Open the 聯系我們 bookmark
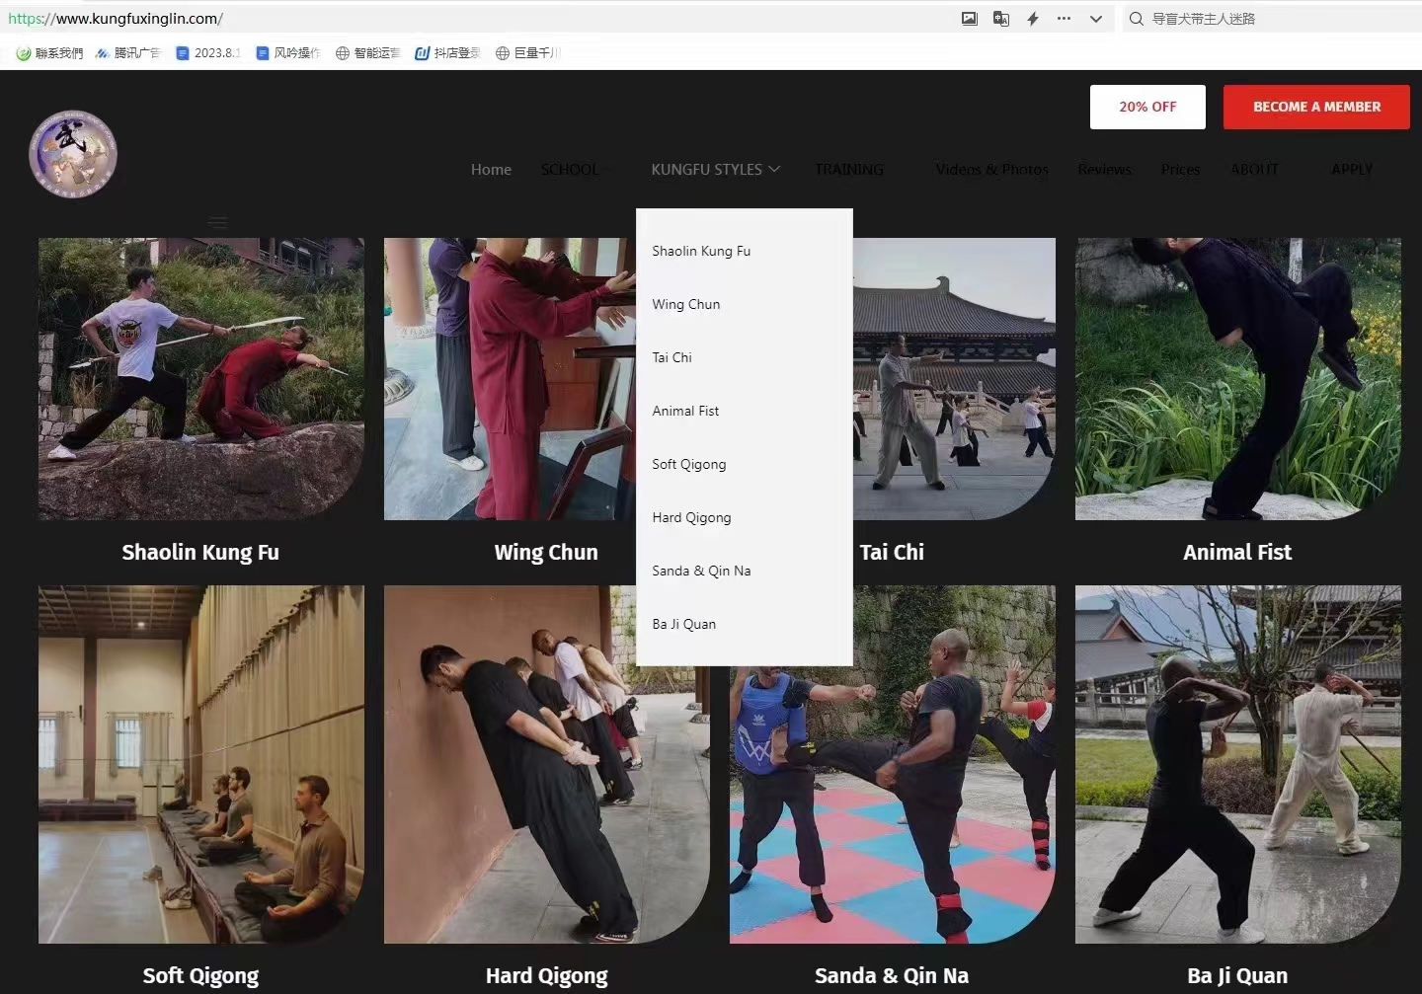 (x=50, y=53)
